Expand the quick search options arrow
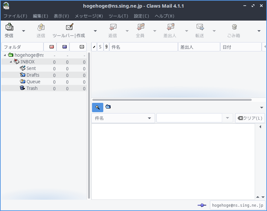Screen dimensions: 267x211 262,107
